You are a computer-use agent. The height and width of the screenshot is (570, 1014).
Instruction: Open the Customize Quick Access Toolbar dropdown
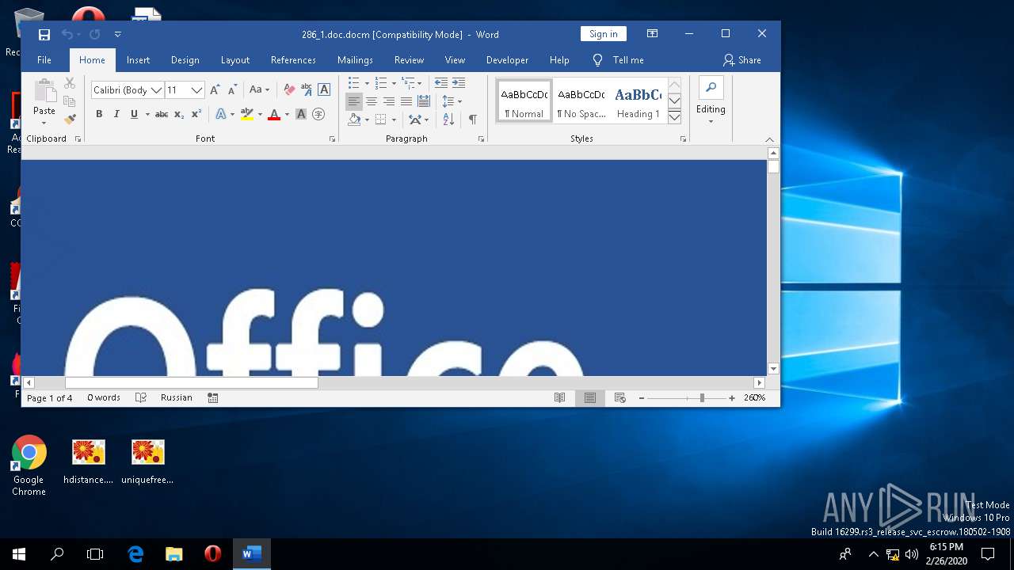coord(118,34)
